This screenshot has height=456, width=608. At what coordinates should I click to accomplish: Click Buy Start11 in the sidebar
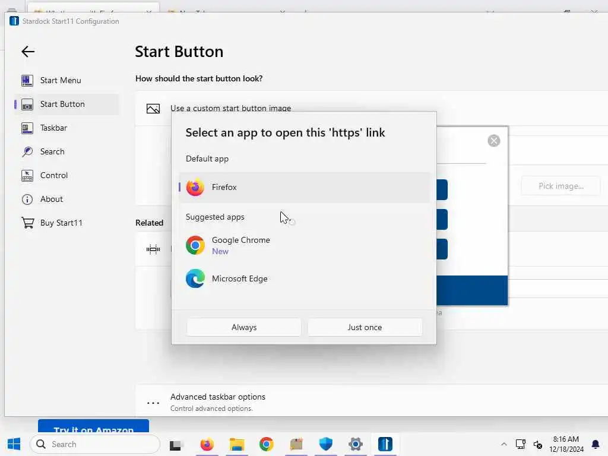point(66,223)
